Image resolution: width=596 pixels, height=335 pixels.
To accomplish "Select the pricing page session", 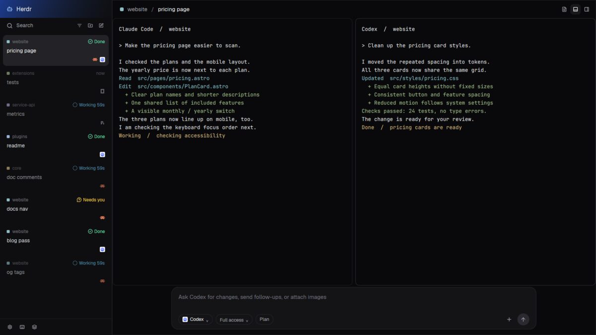I will coord(56,51).
